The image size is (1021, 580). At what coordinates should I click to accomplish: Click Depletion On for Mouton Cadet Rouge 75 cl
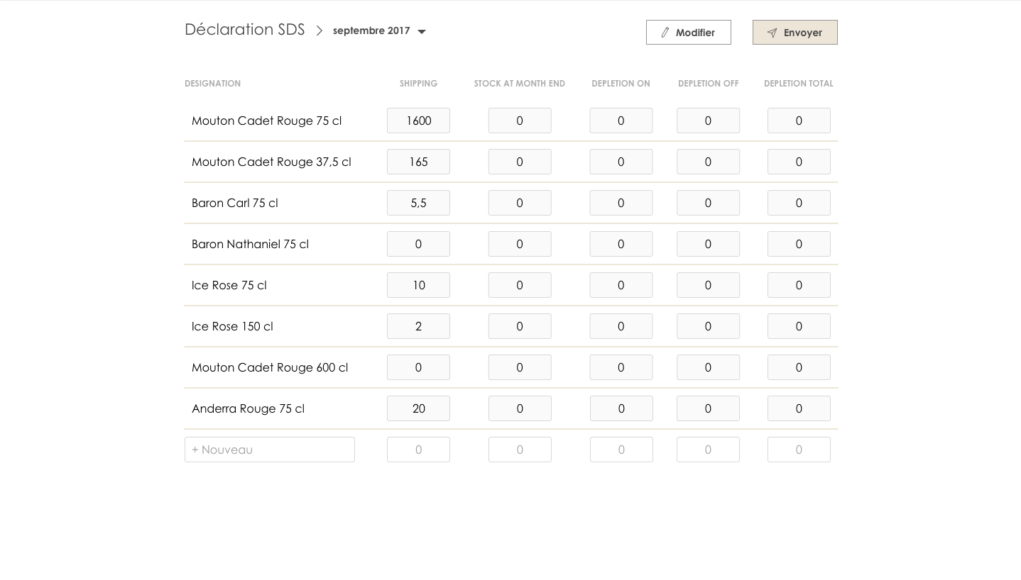621,121
